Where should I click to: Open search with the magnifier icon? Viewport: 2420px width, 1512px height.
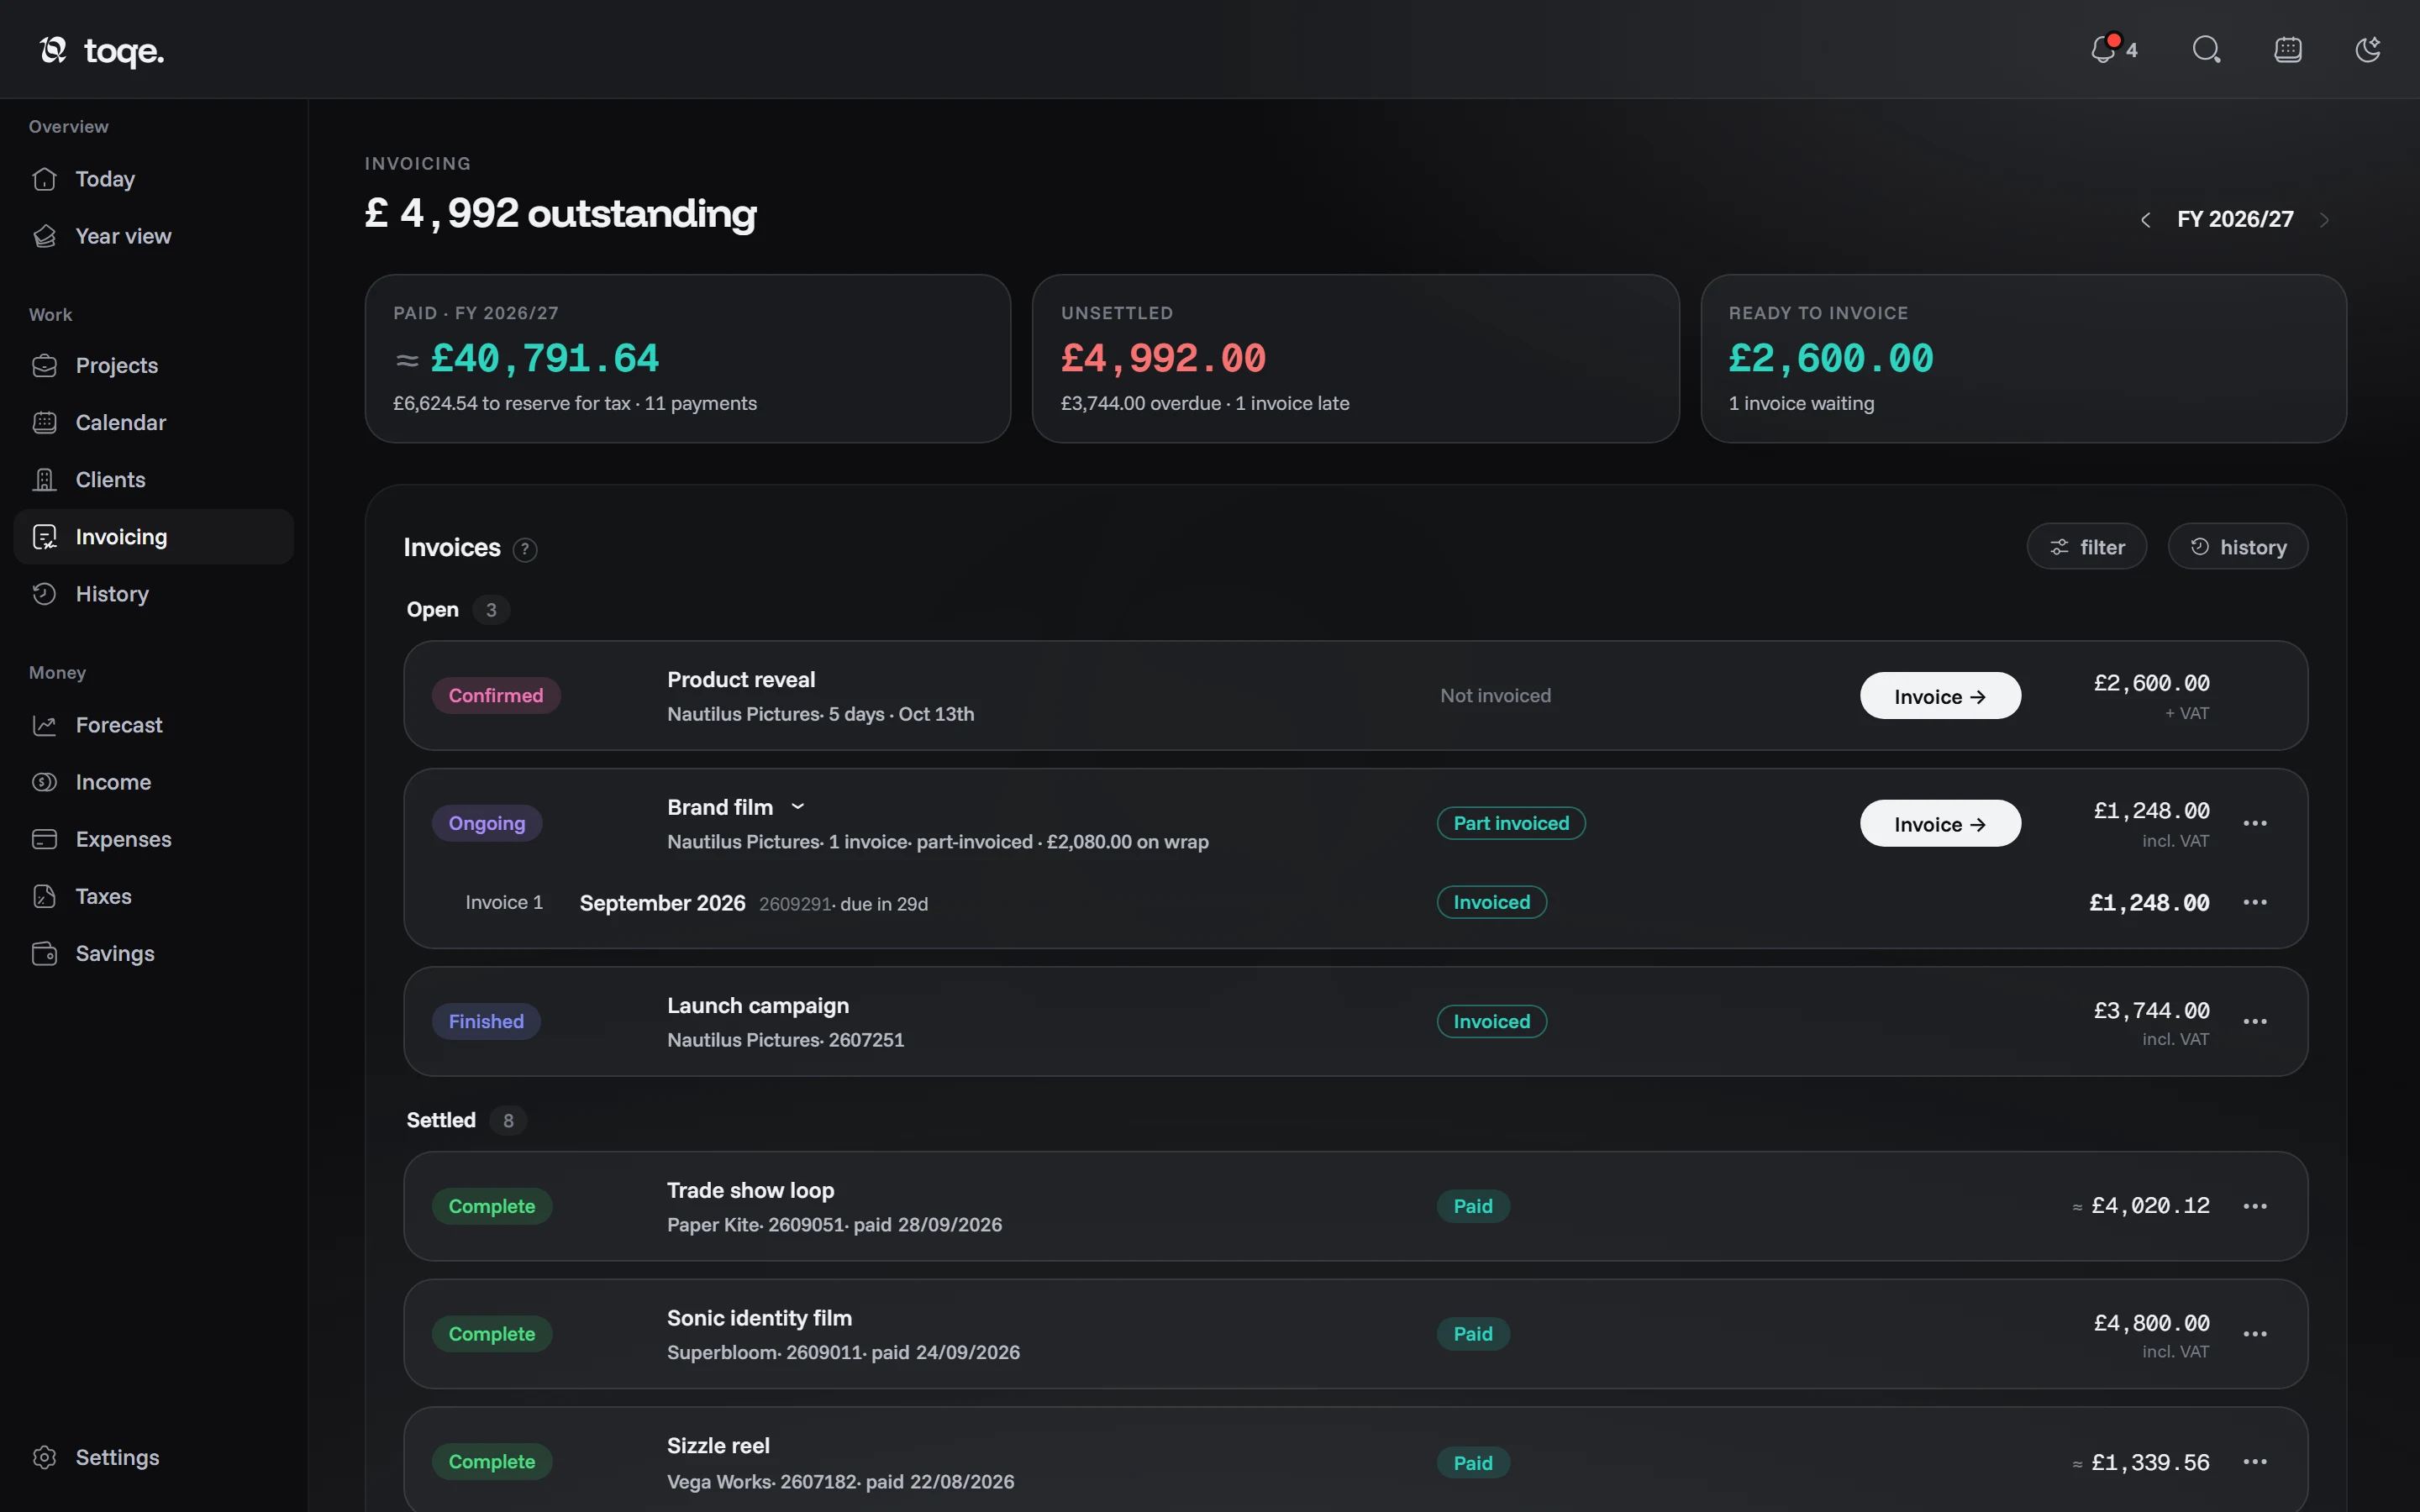pyautogui.click(x=2206, y=49)
